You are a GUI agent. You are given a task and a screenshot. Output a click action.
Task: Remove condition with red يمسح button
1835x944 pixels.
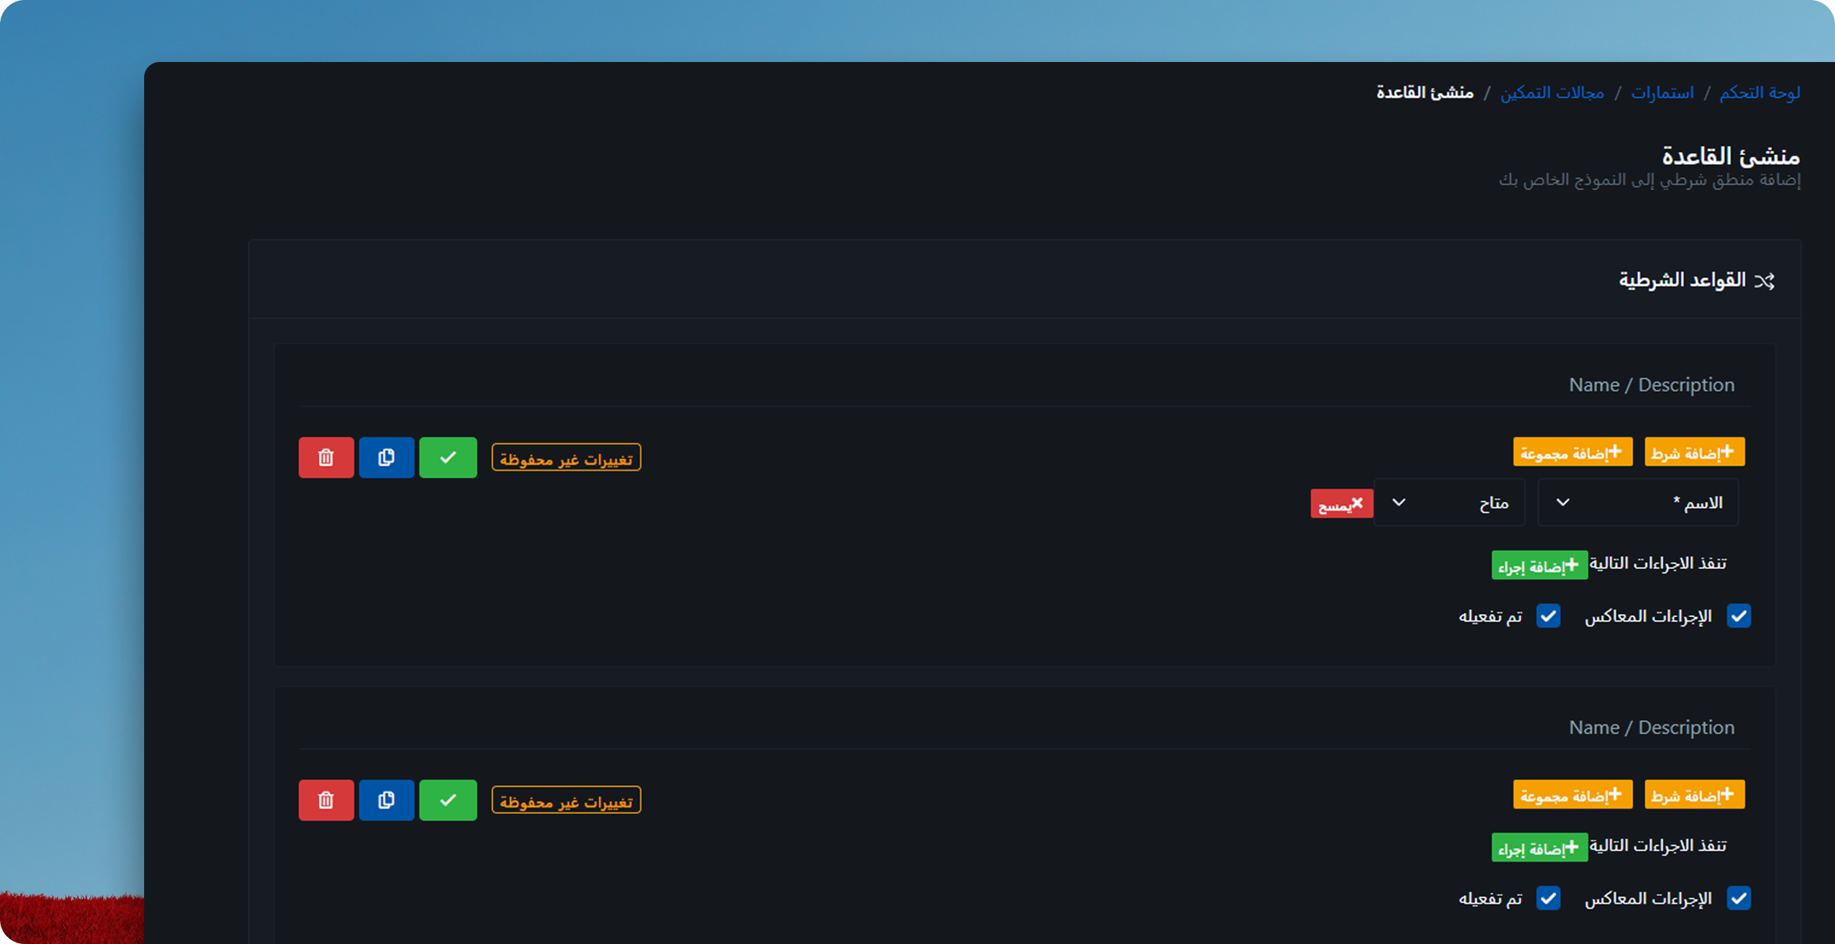[1341, 504]
